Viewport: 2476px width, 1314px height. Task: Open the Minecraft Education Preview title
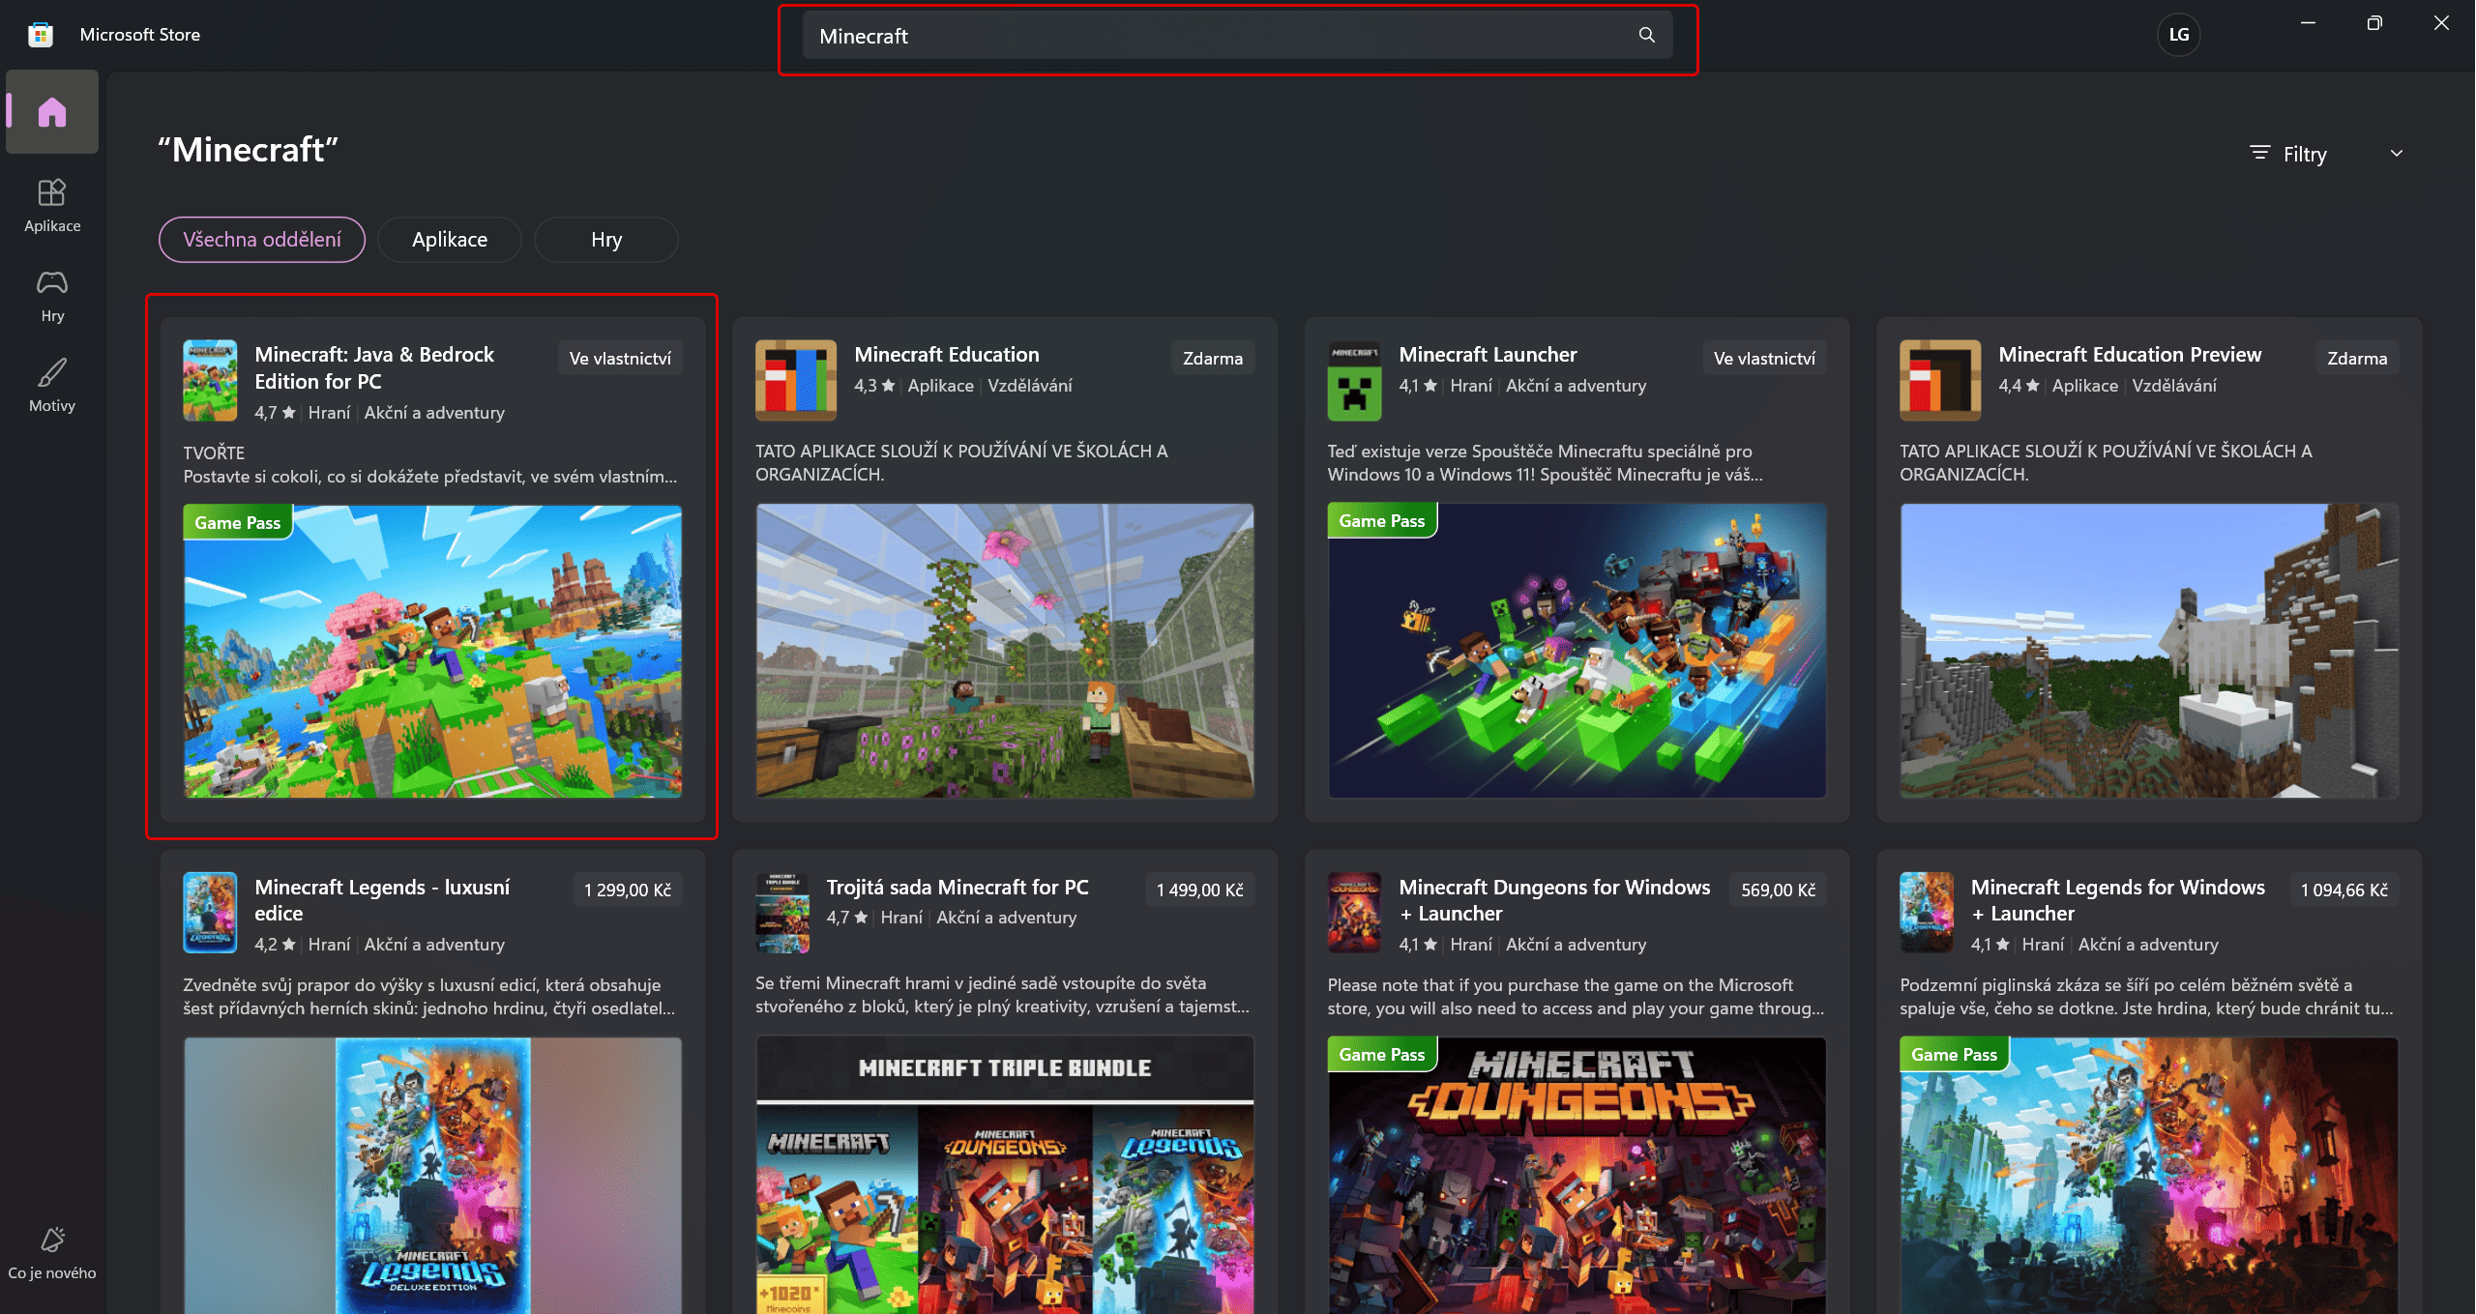(2130, 354)
